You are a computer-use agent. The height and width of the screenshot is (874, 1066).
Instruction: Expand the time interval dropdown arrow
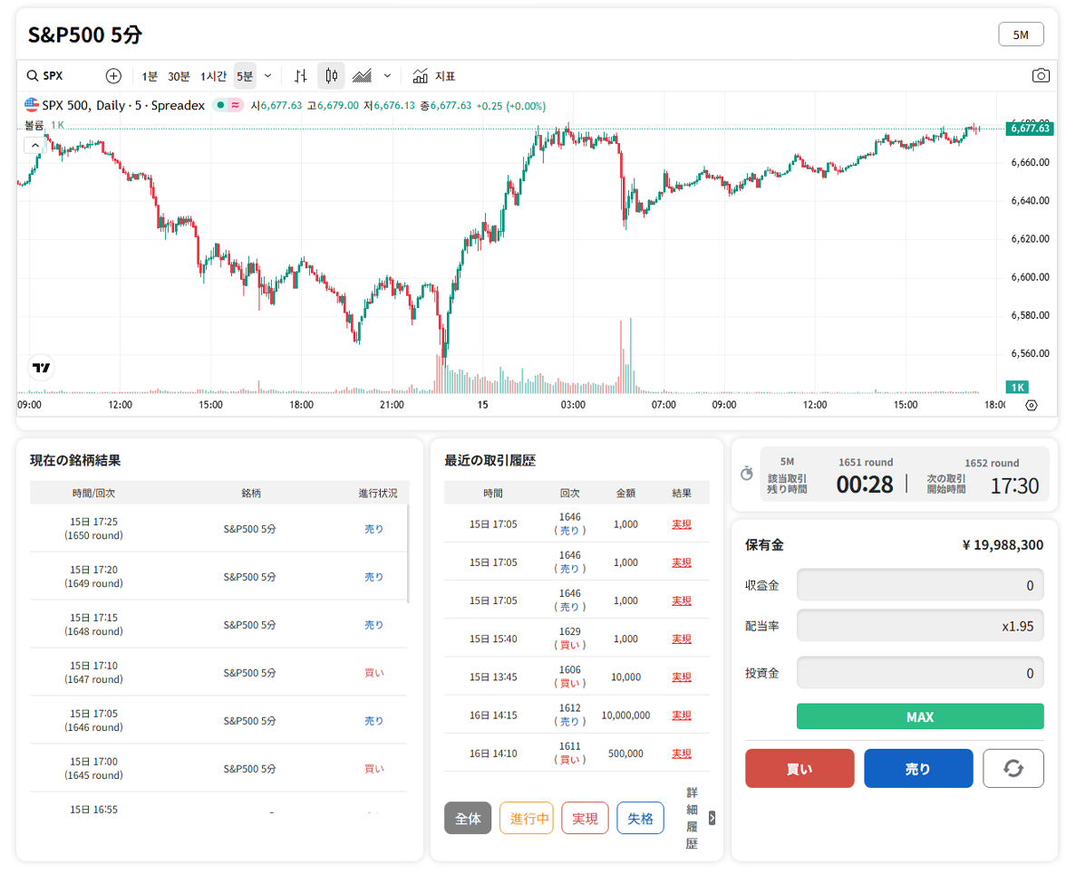tap(267, 76)
